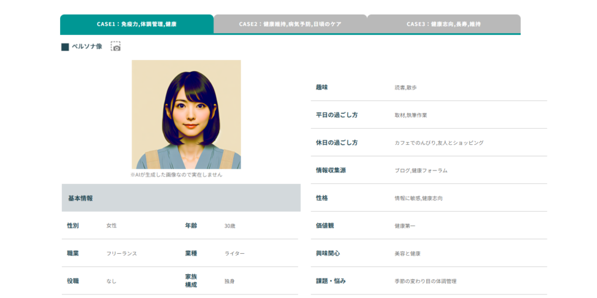Select the 健康第一 value
The image size is (597, 298).
(x=405, y=226)
